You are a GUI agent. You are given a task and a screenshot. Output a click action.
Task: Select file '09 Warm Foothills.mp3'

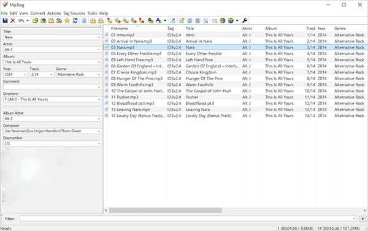click(132, 85)
